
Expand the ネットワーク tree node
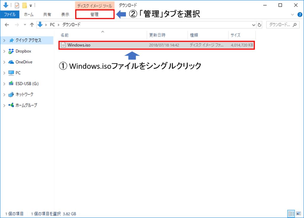4,94
